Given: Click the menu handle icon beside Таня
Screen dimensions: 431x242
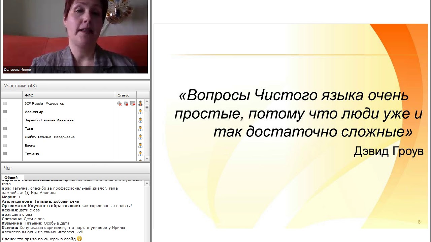Looking at the screenshot, I should 5,128.
